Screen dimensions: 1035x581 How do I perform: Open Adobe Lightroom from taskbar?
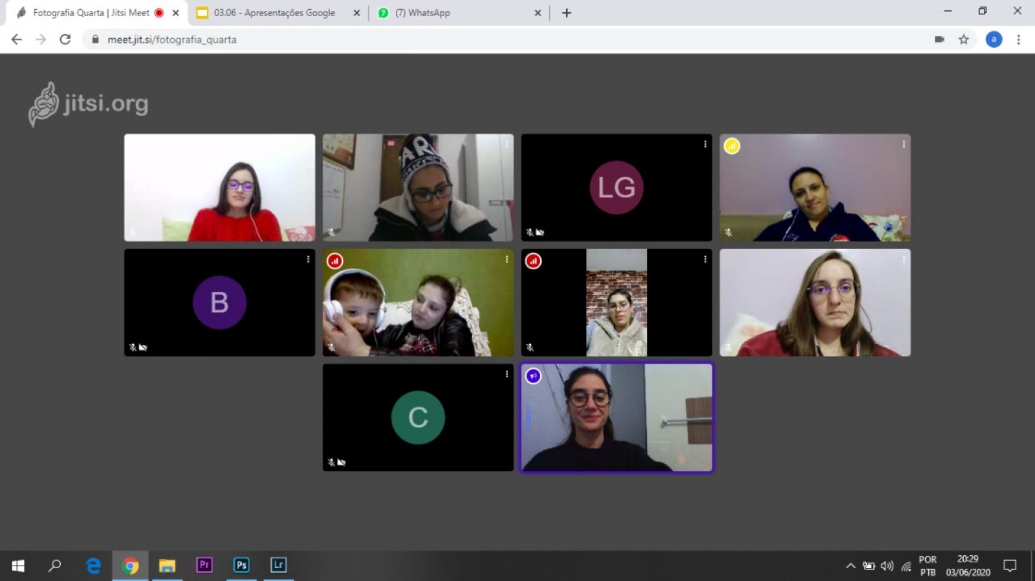[278, 565]
